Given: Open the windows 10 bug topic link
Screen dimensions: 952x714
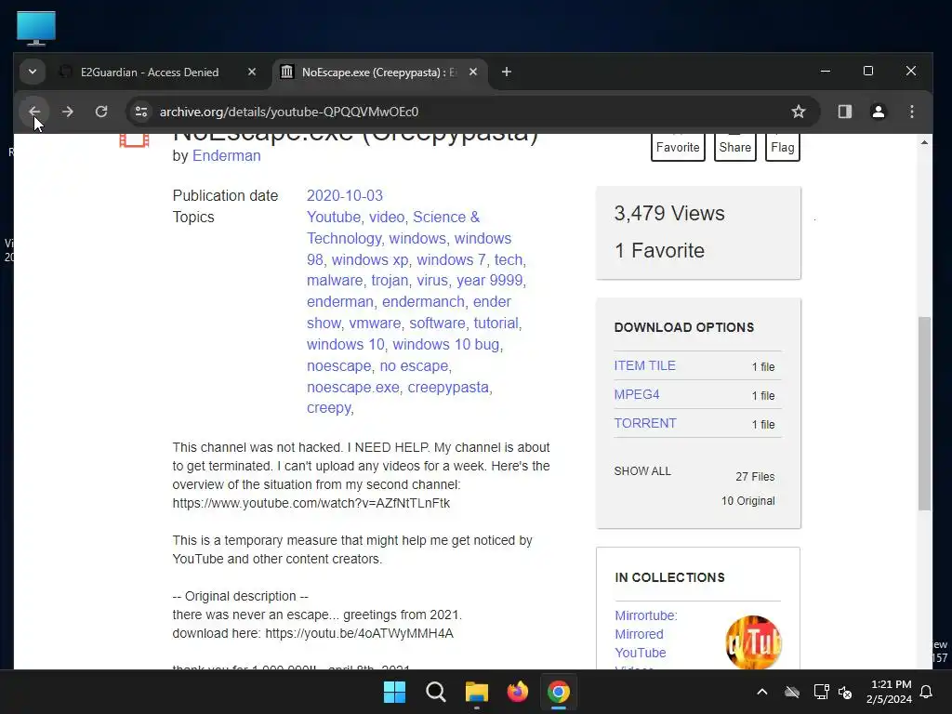Looking at the screenshot, I should tap(446, 344).
